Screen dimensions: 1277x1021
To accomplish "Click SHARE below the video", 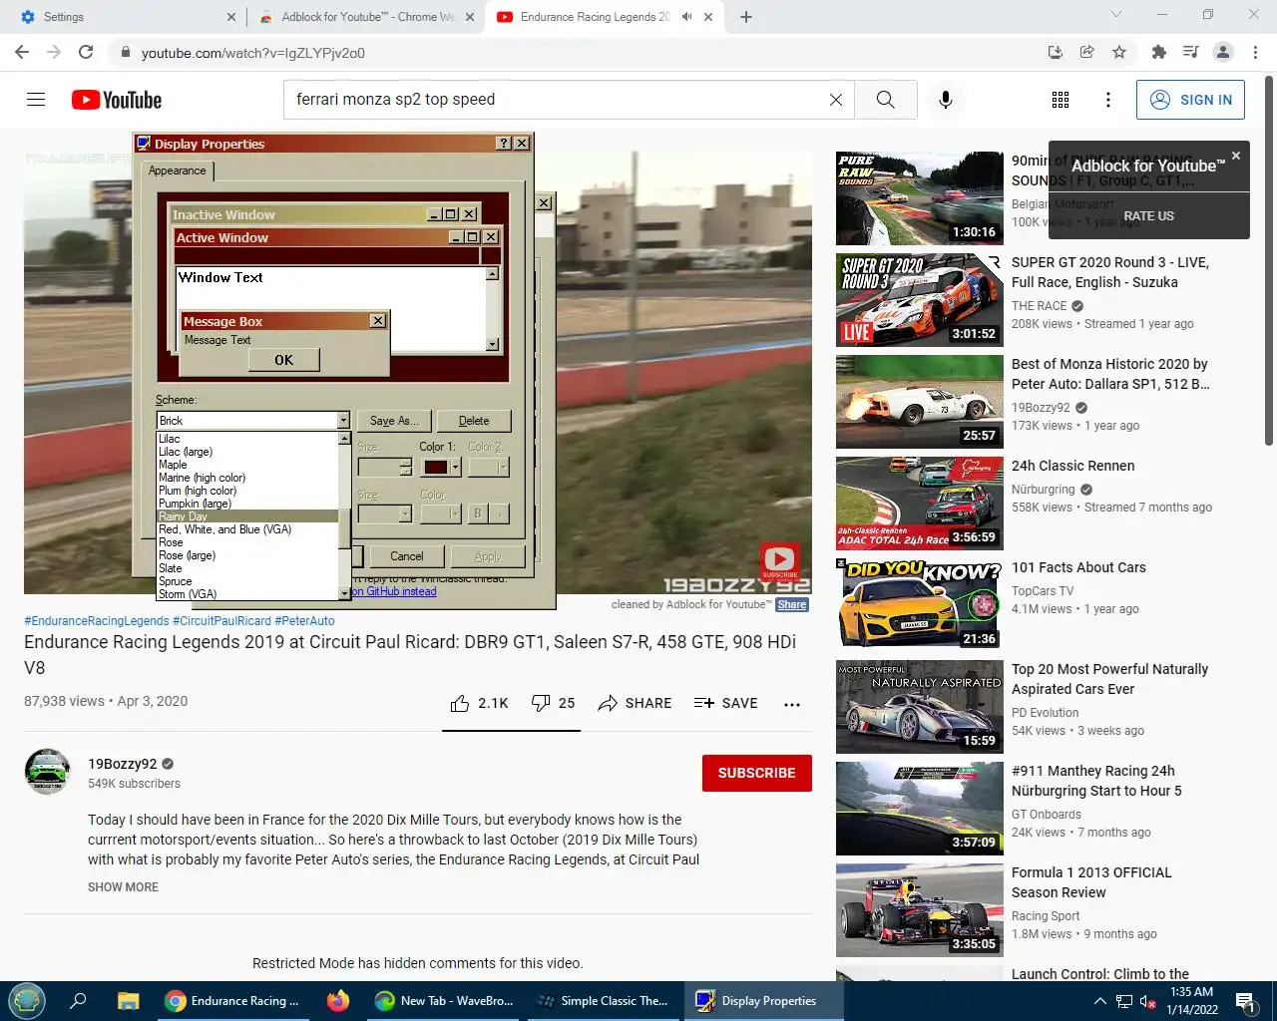I will [x=635, y=703].
